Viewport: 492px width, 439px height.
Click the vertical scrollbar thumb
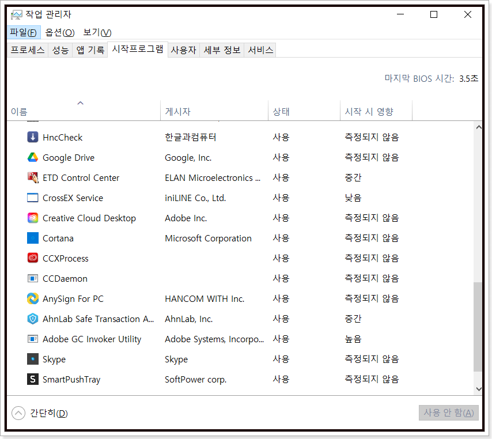click(x=478, y=327)
